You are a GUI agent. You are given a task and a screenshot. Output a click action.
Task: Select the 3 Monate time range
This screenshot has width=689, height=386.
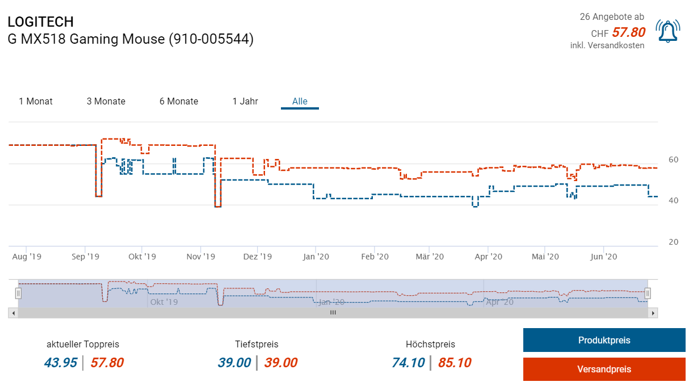pos(106,102)
